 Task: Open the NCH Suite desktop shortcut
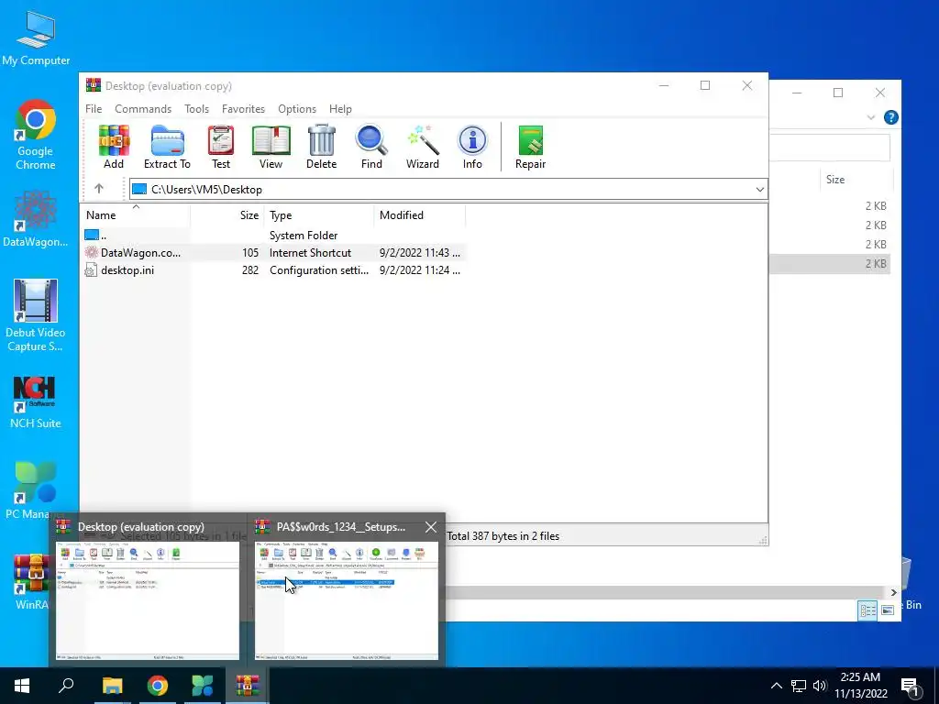[x=36, y=402]
